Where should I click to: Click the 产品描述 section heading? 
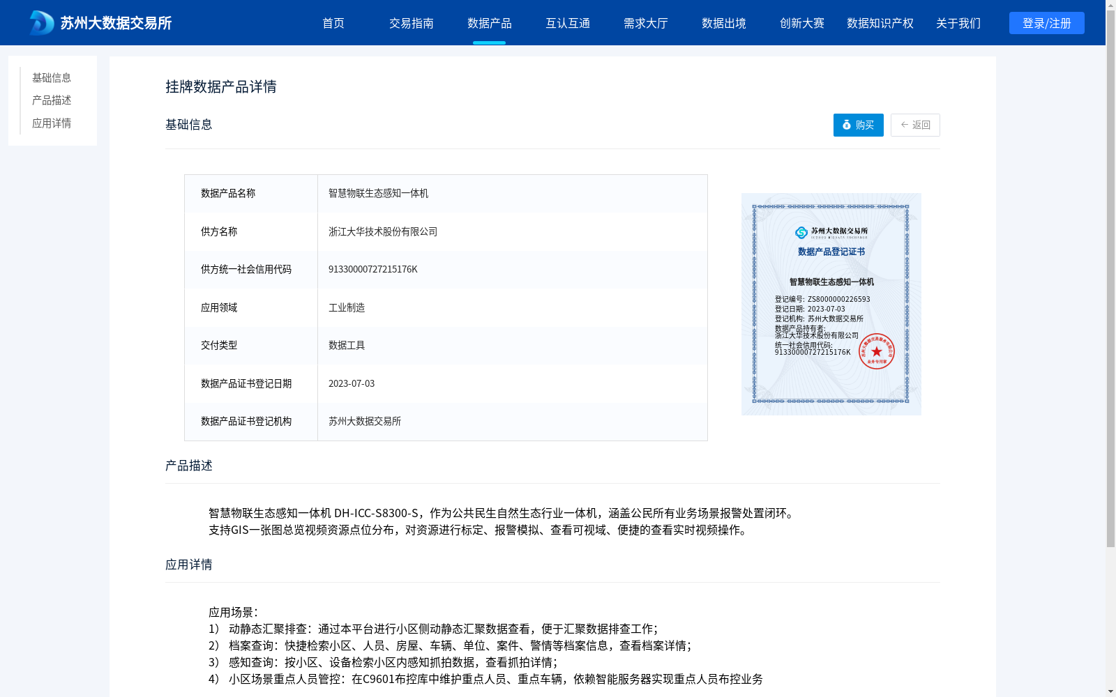coord(189,466)
